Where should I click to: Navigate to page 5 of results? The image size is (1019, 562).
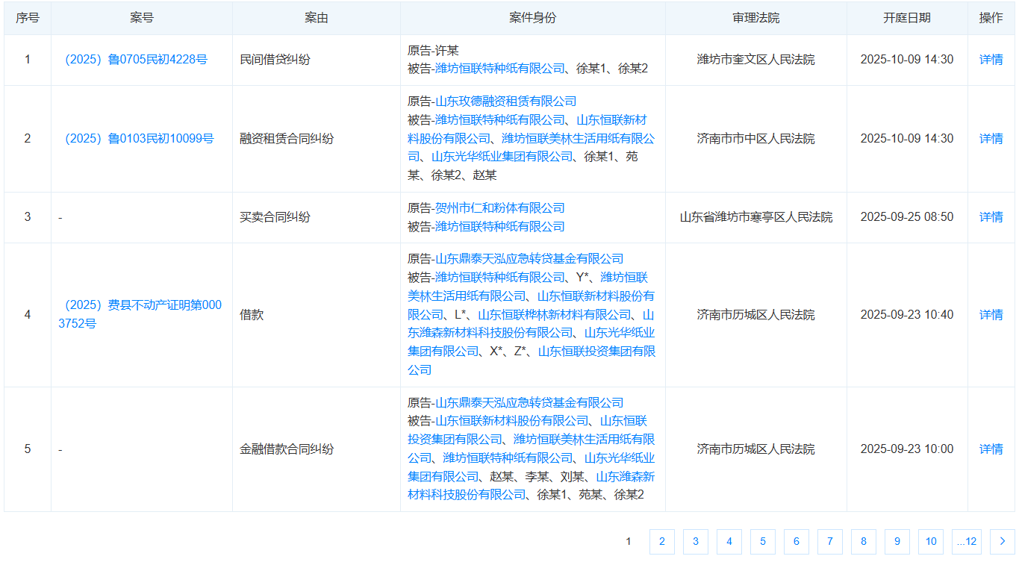coord(763,542)
